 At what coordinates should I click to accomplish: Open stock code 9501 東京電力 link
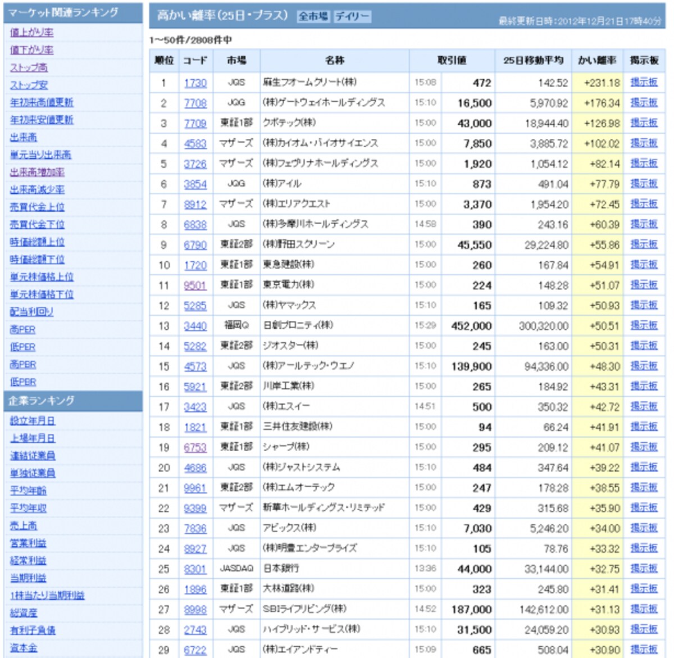click(195, 285)
